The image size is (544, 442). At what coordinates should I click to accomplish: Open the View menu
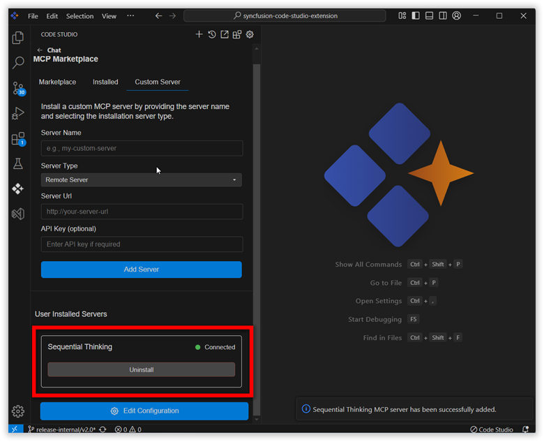click(109, 16)
